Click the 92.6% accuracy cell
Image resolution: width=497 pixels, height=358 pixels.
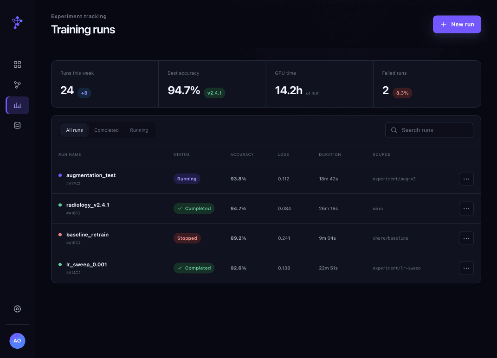(x=239, y=268)
